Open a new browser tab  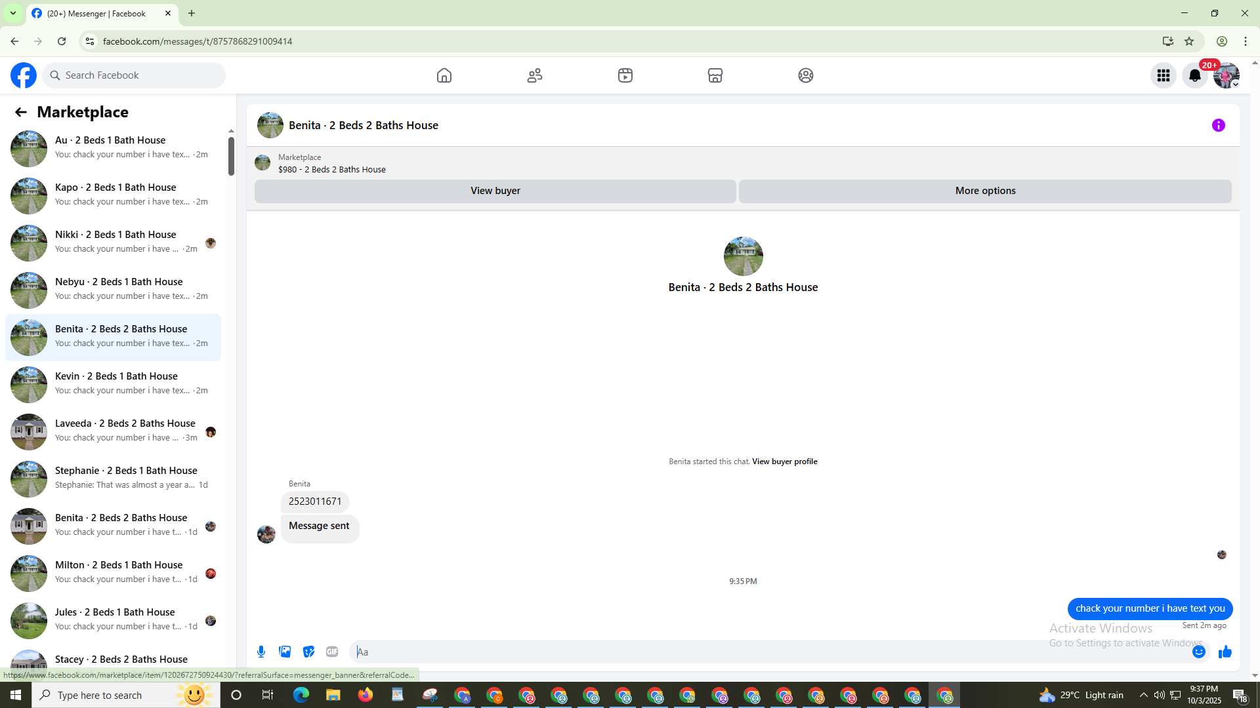192,13
